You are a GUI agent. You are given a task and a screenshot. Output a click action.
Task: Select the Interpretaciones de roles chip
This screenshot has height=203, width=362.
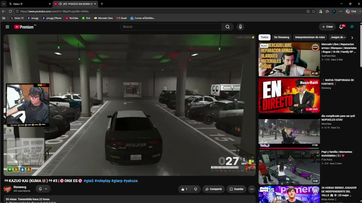click(310, 37)
